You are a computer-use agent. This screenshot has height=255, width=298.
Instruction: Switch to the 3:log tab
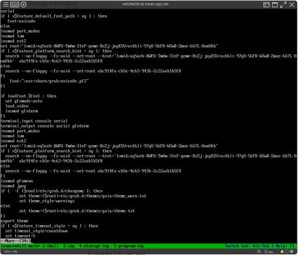point(70,246)
